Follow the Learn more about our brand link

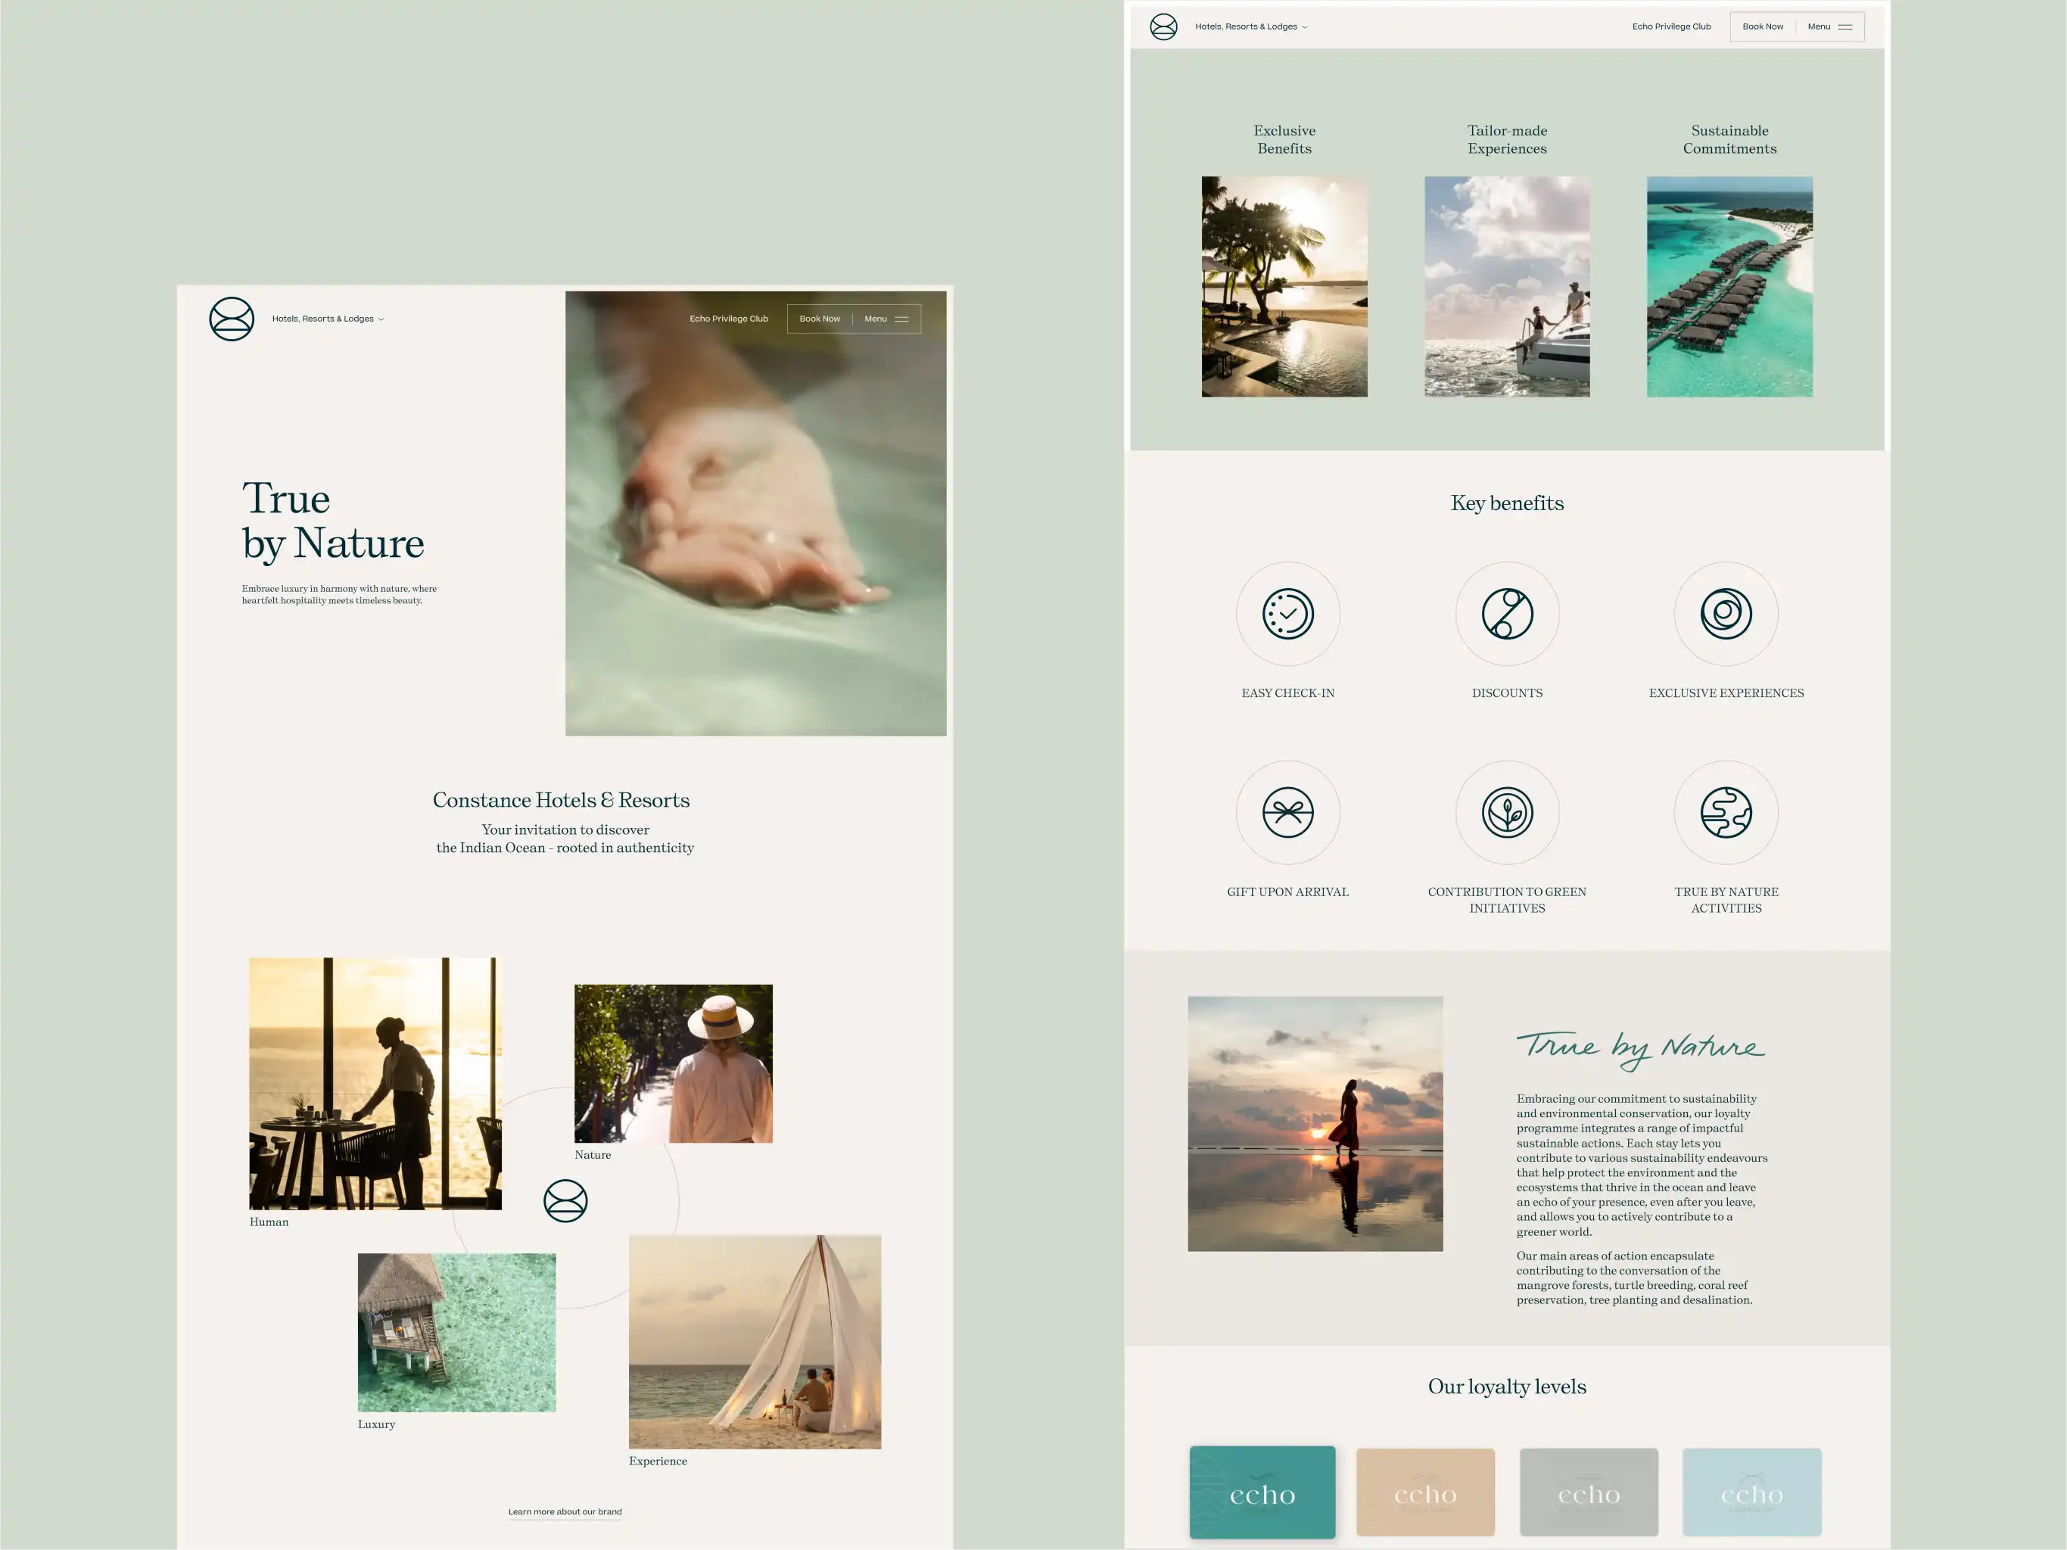point(565,1511)
